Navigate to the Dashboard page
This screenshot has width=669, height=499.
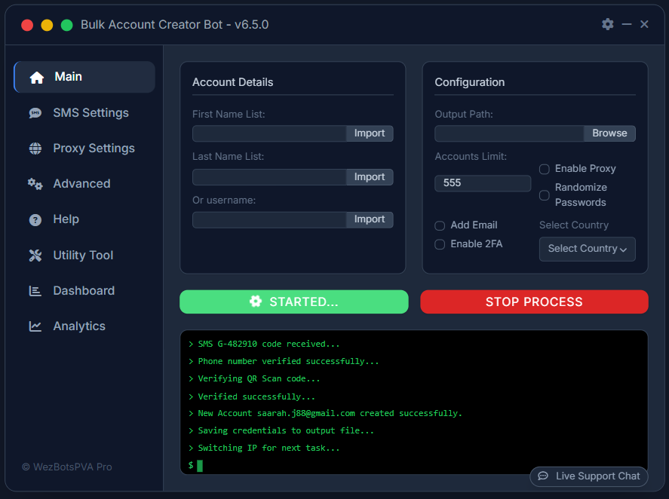pos(35,290)
